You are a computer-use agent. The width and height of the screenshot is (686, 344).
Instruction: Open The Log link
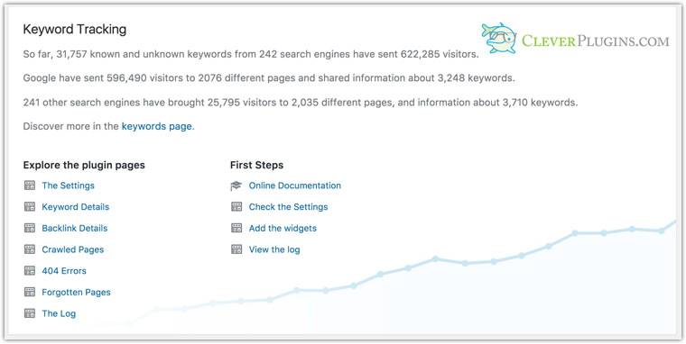[x=59, y=314]
